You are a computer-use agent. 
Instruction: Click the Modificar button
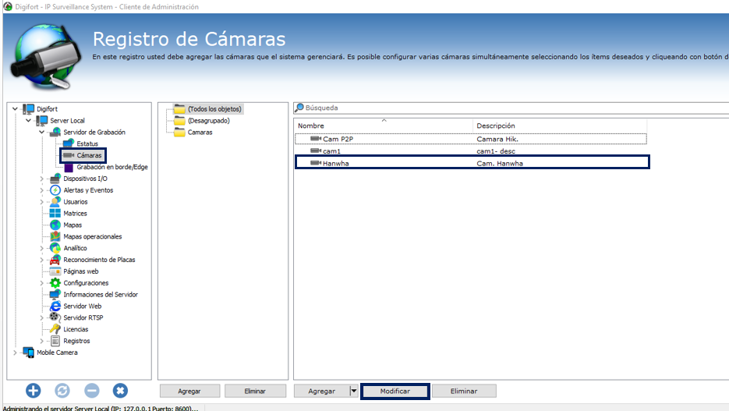[395, 391]
